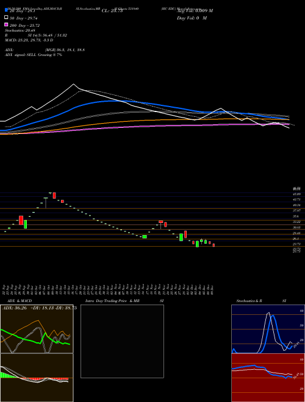Click inside the empty Intra Day chart box
The image size is (305, 402).
(122, 341)
